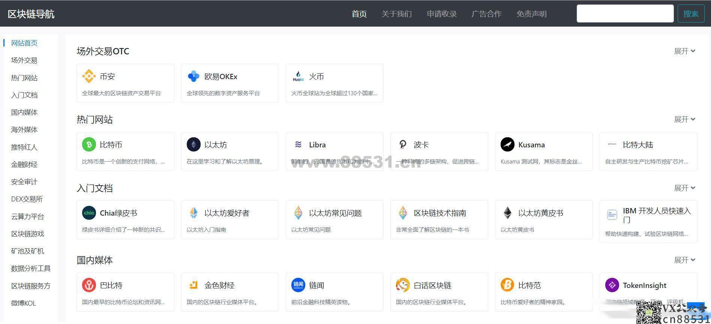Click the 链闻 blue circle logo icon
The width and height of the screenshot is (711, 324).
click(x=298, y=285)
